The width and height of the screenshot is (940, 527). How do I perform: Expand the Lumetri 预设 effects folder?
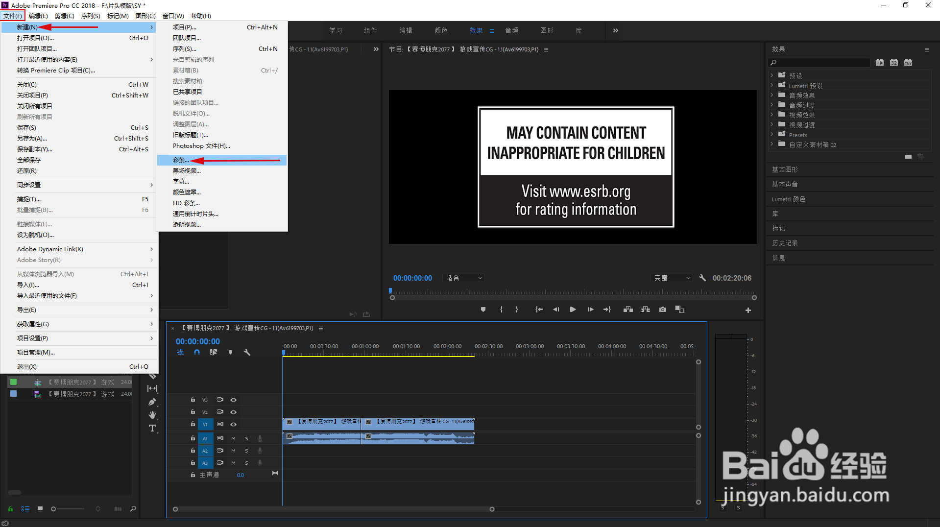point(772,85)
